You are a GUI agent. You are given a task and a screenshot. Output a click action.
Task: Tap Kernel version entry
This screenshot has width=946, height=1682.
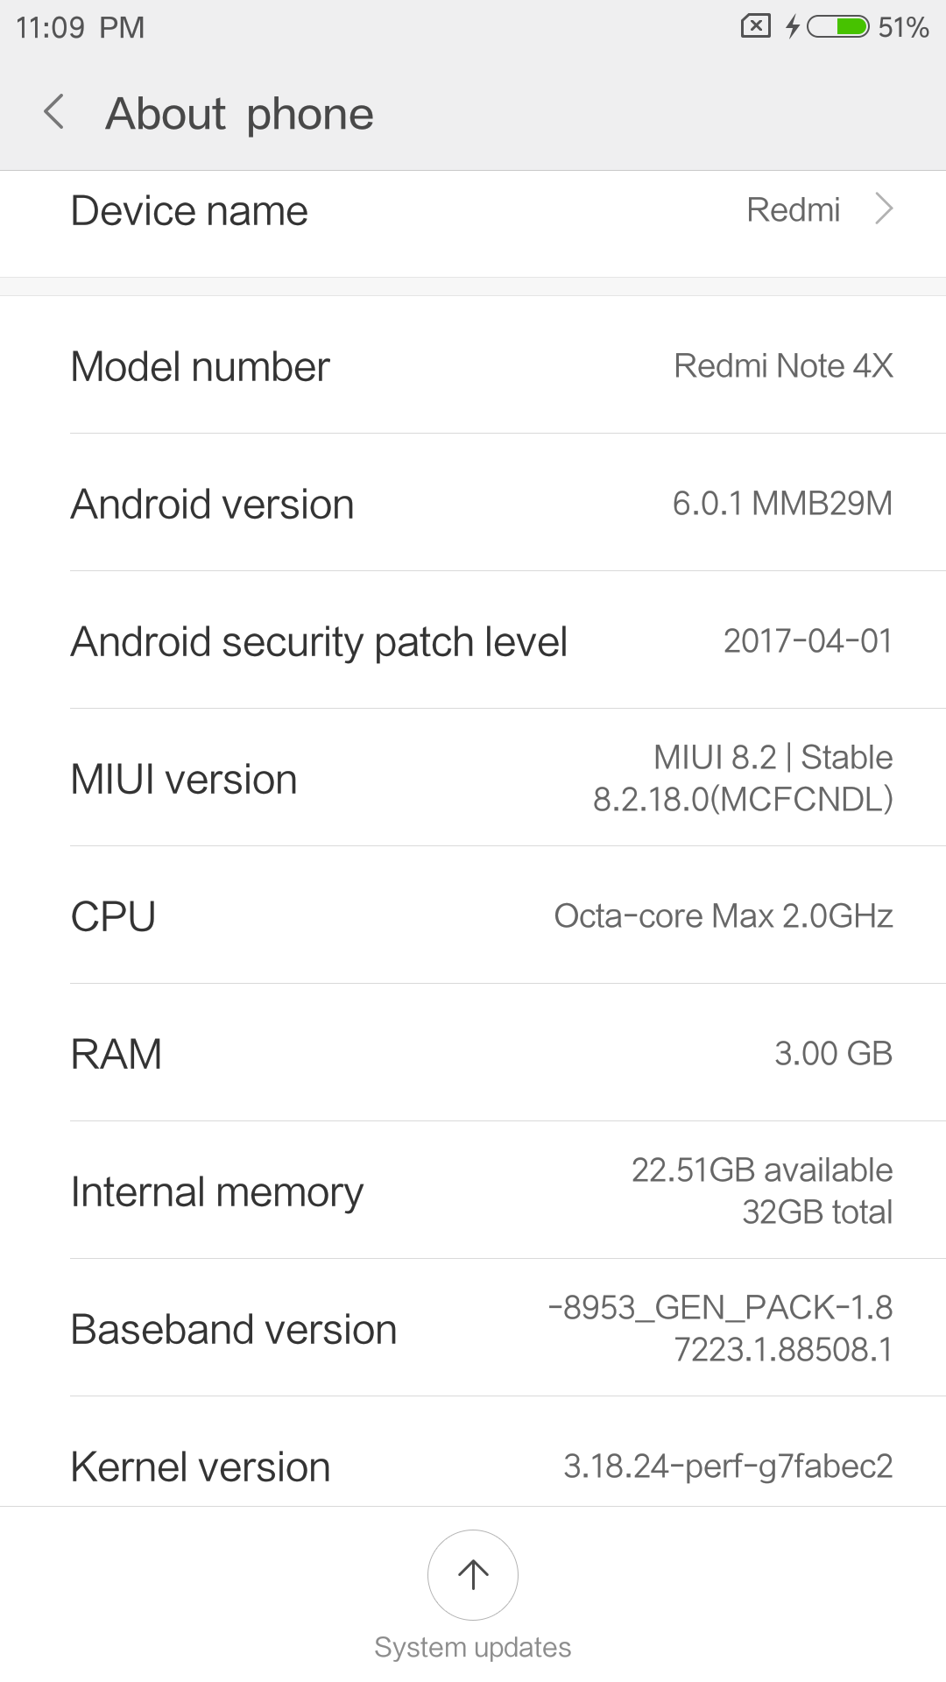pos(473,1466)
